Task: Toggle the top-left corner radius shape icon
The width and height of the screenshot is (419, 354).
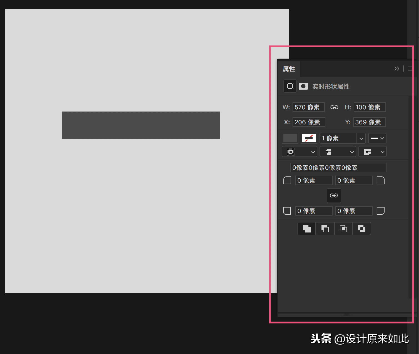Action: pos(287,180)
